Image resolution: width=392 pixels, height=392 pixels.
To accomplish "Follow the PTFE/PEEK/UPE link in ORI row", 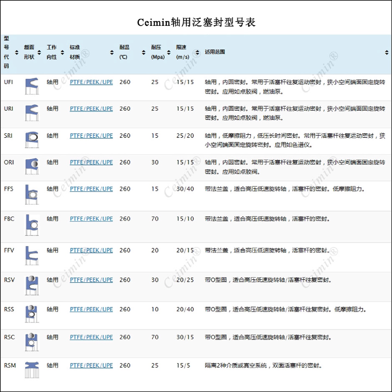I will [91, 162].
